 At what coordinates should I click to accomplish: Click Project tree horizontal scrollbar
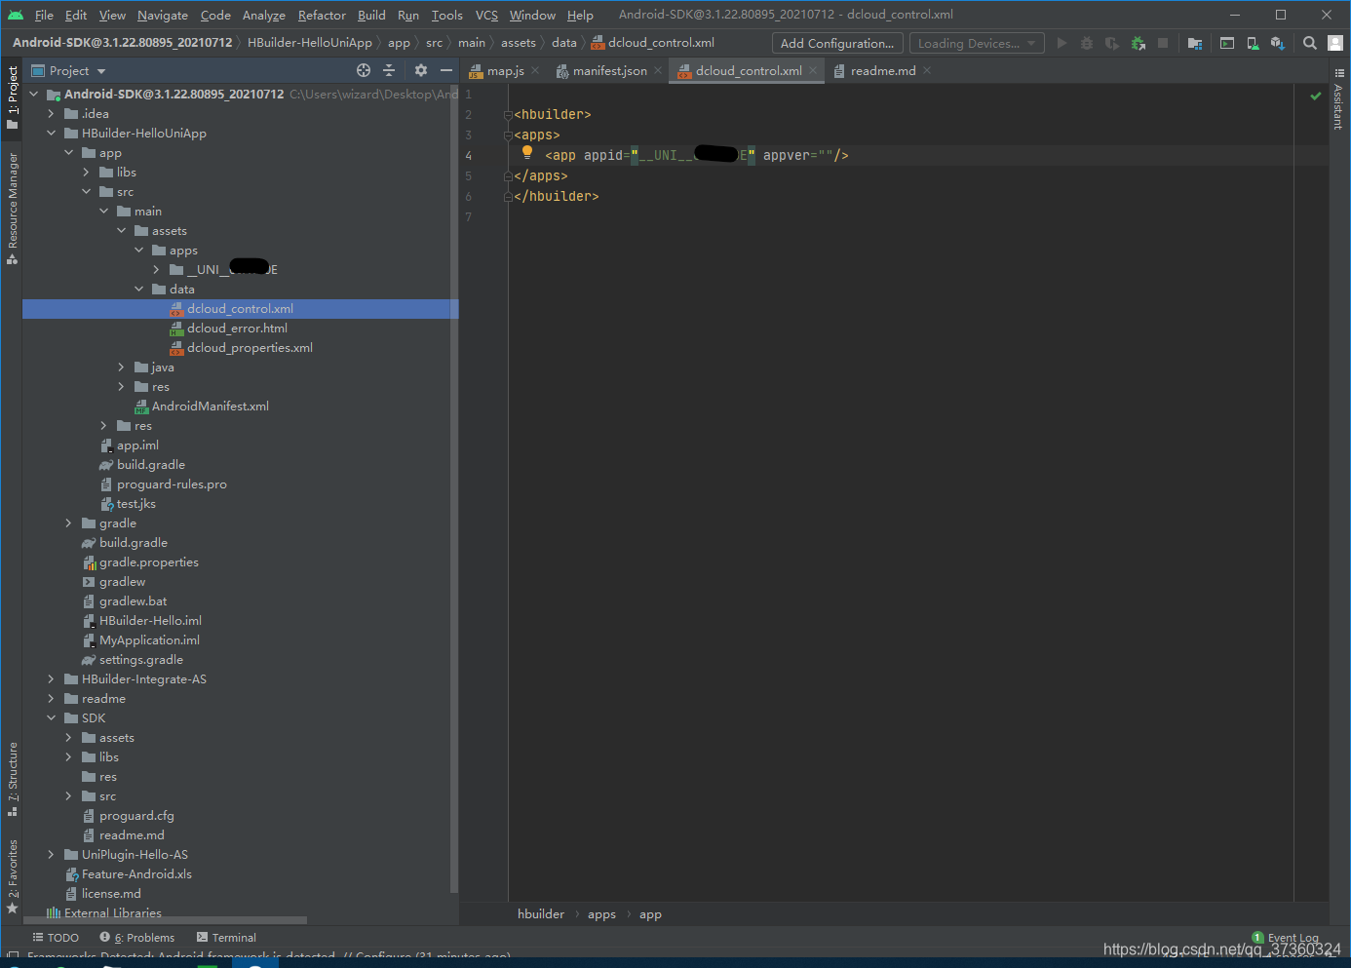pyautogui.click(x=164, y=920)
